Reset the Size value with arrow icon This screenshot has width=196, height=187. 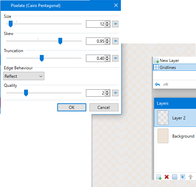tap(115, 24)
